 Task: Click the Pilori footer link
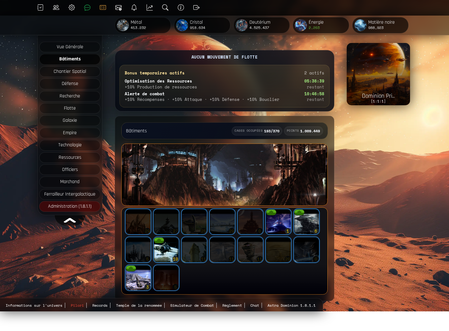coord(77,305)
